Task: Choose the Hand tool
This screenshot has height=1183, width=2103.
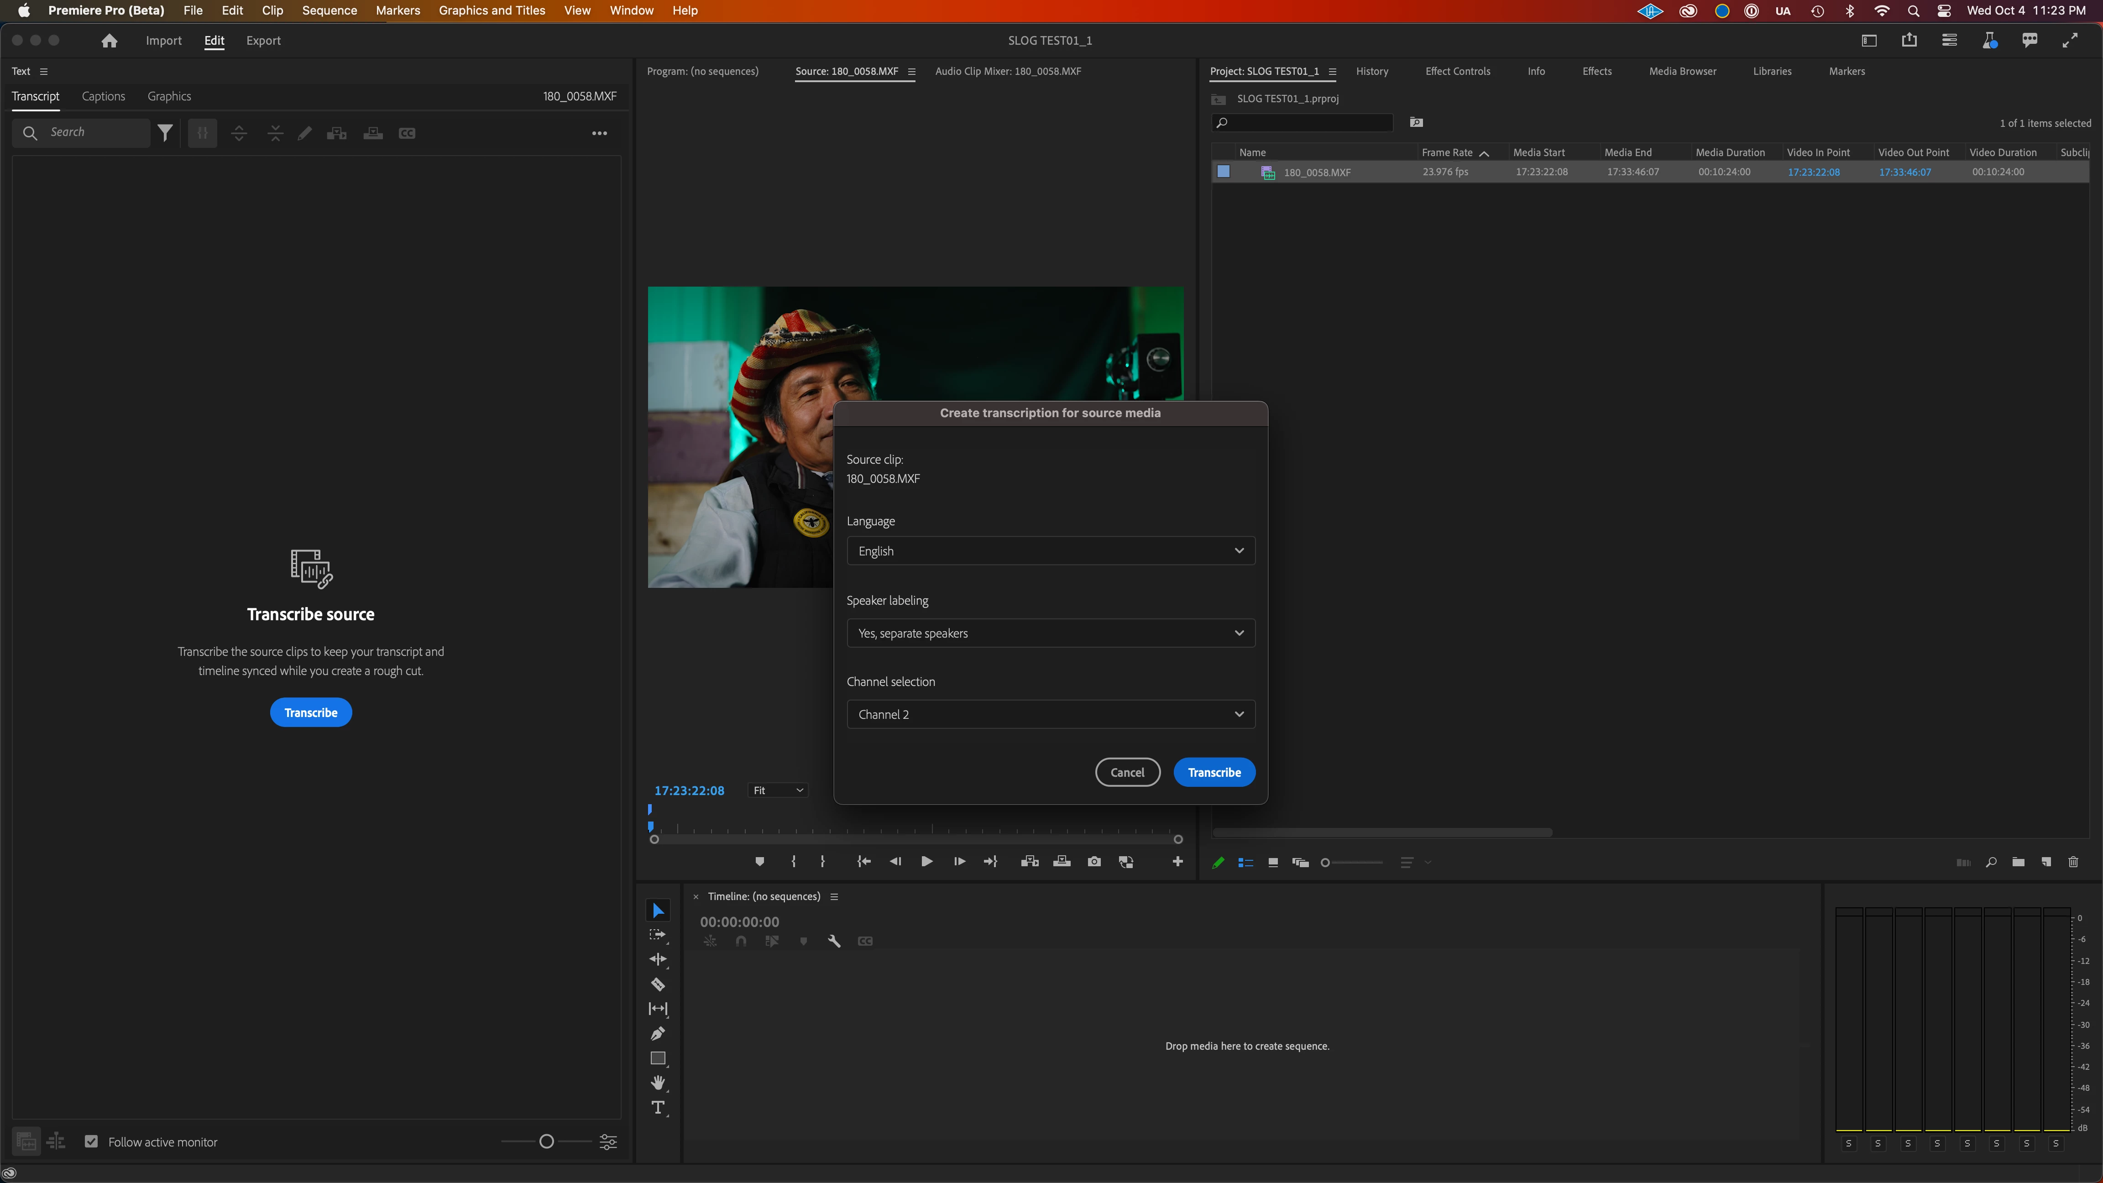Action: point(658,1083)
